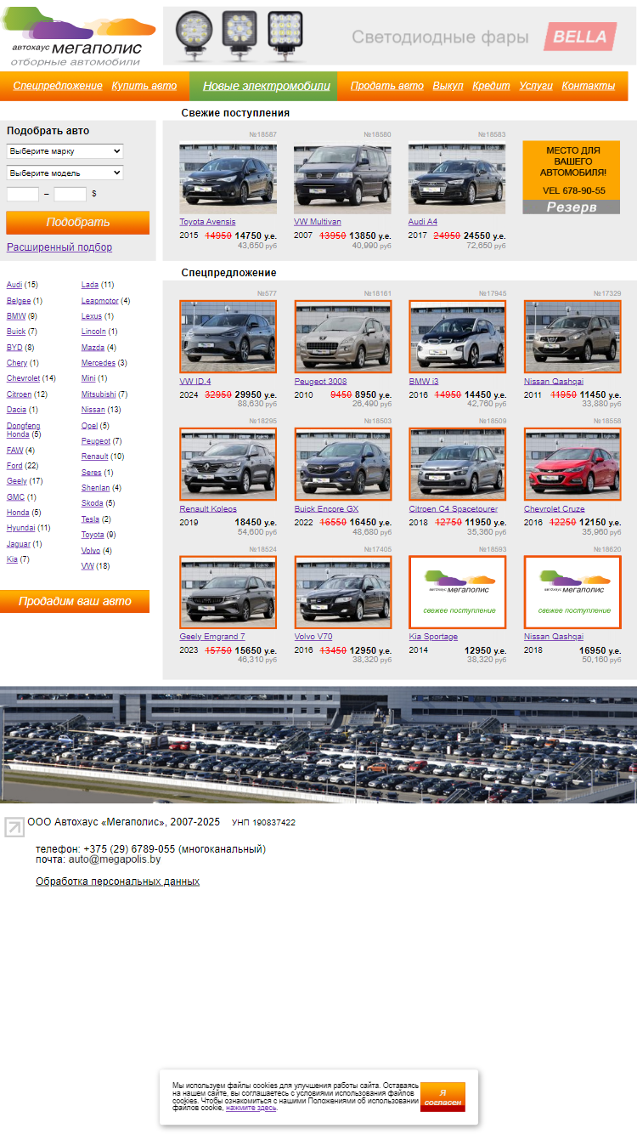Open the BMW i3 photo
The width and height of the screenshot is (637, 1134).
click(458, 337)
